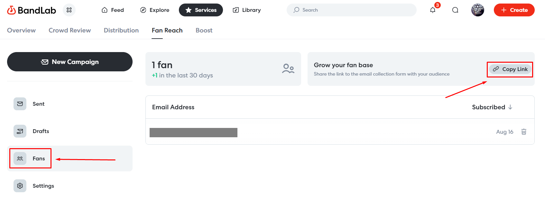Open the Explore page
The height and width of the screenshot is (198, 545).
155,10
